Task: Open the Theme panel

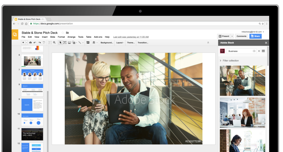Action: click(131, 43)
